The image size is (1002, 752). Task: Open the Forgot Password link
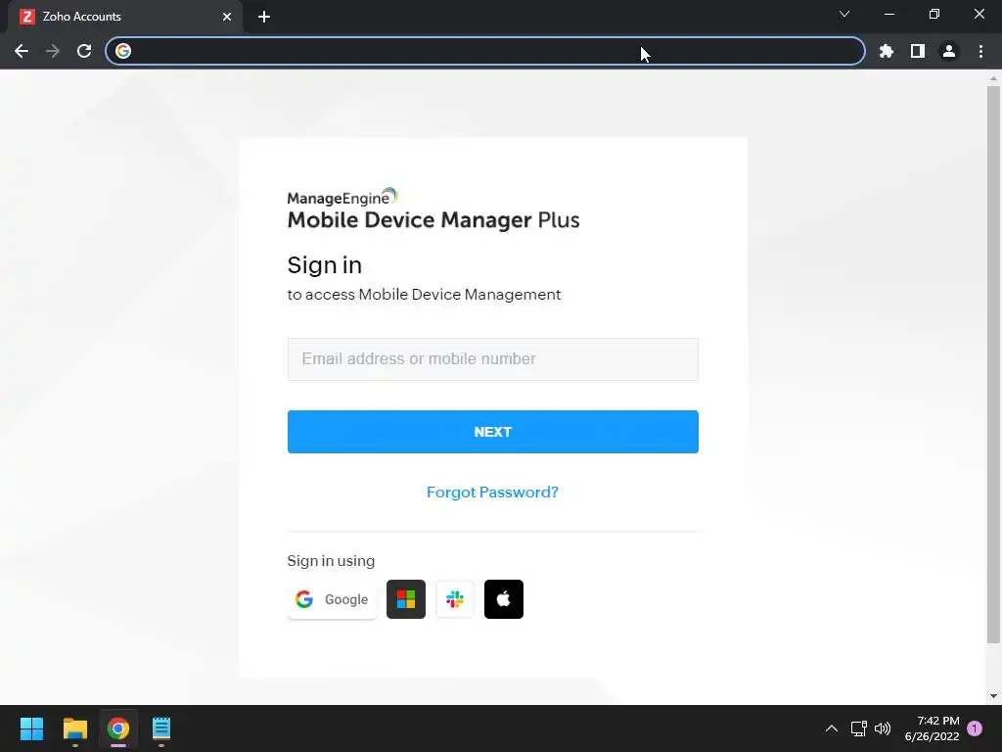tap(493, 493)
